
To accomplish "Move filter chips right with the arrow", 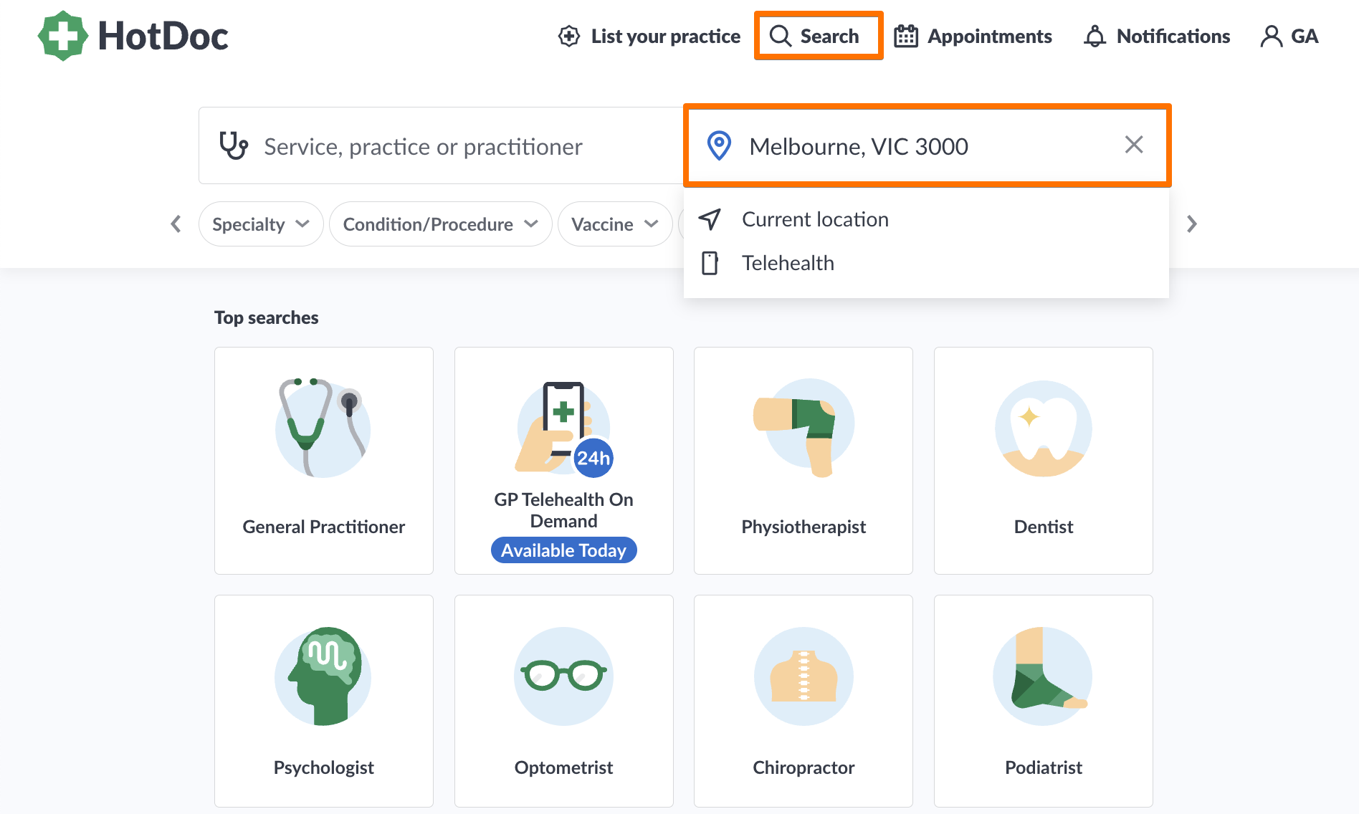I will click(x=1192, y=224).
